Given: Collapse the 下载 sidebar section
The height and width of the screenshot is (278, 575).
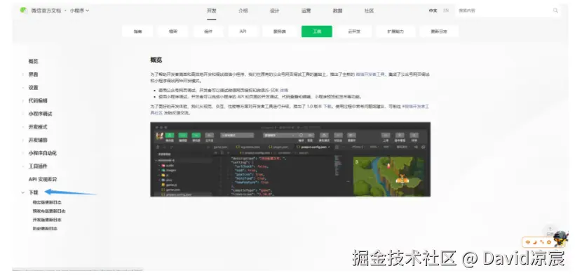Looking at the screenshot, I should click(22, 192).
